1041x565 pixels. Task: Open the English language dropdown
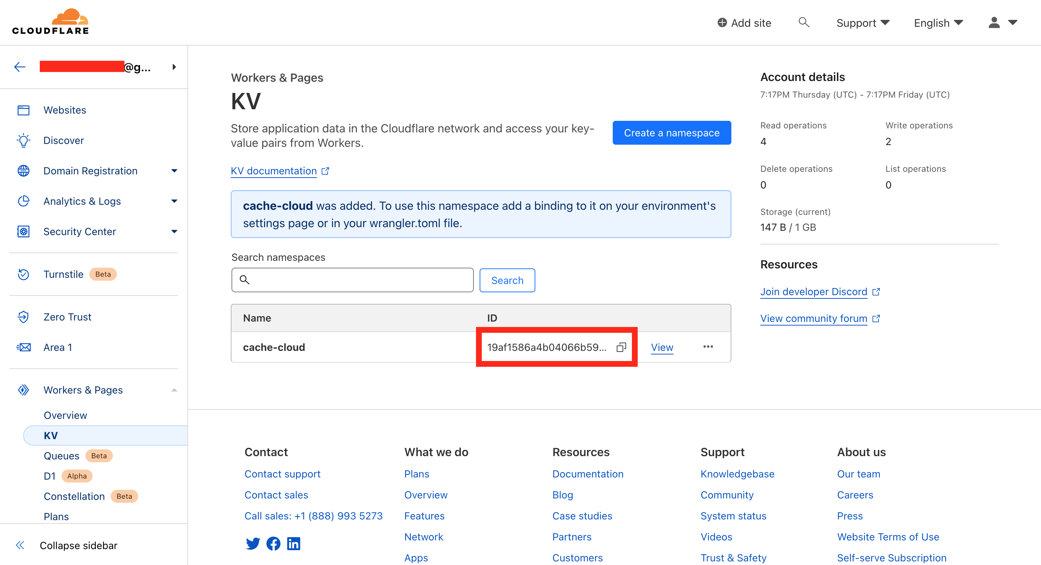coord(938,23)
